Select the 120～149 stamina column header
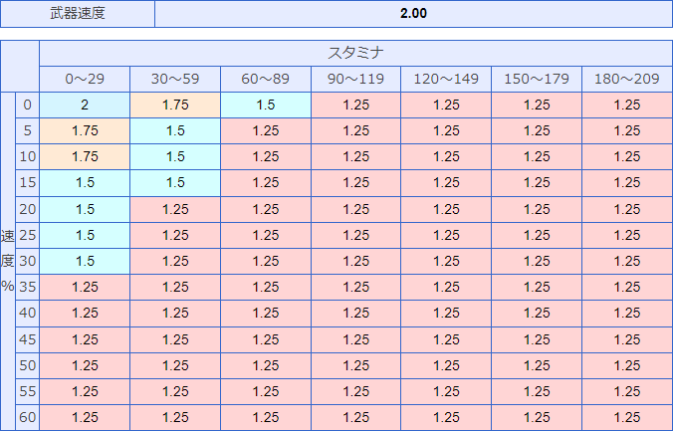Image resolution: width=673 pixels, height=431 pixels. pyautogui.click(x=446, y=79)
